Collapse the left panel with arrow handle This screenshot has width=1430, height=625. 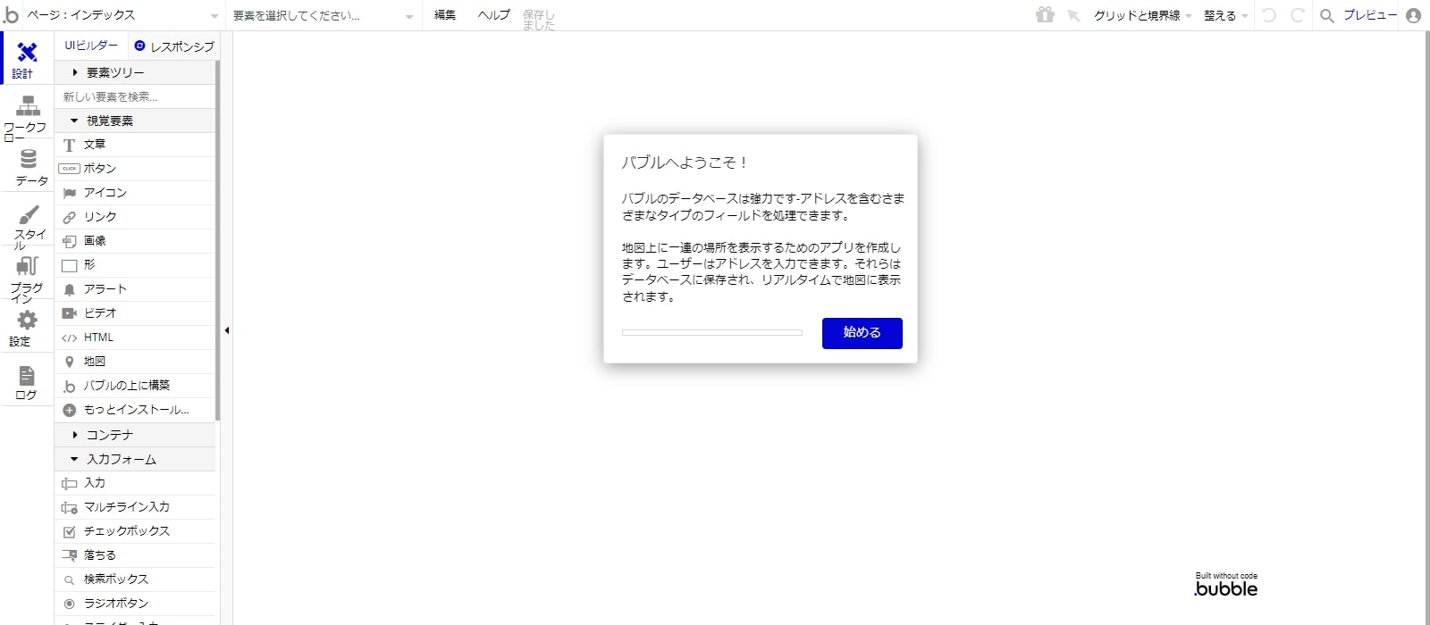227,330
